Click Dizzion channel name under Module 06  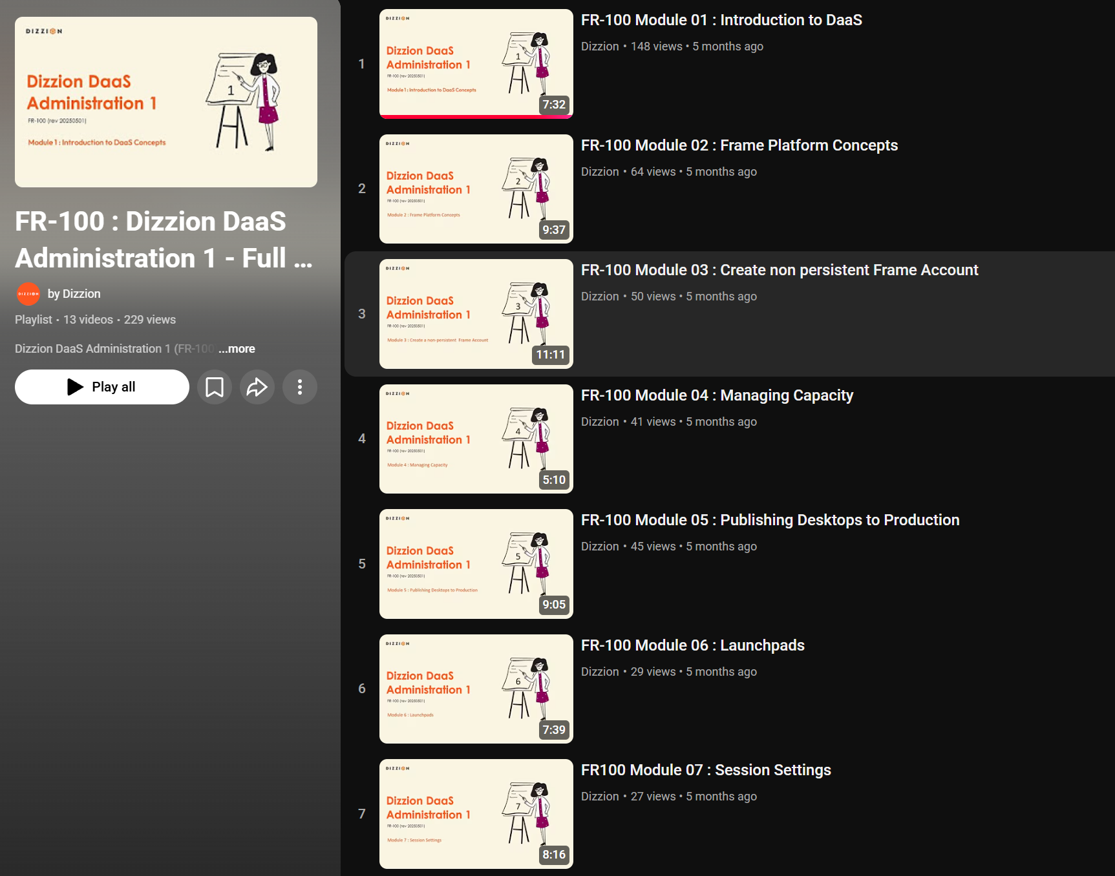pyautogui.click(x=600, y=672)
